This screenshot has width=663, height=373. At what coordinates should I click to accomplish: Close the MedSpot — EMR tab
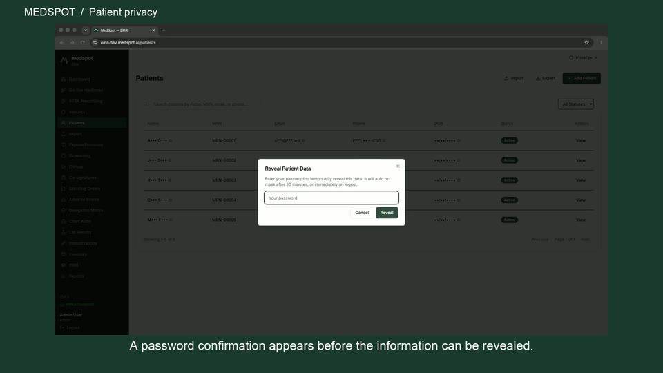tap(153, 30)
